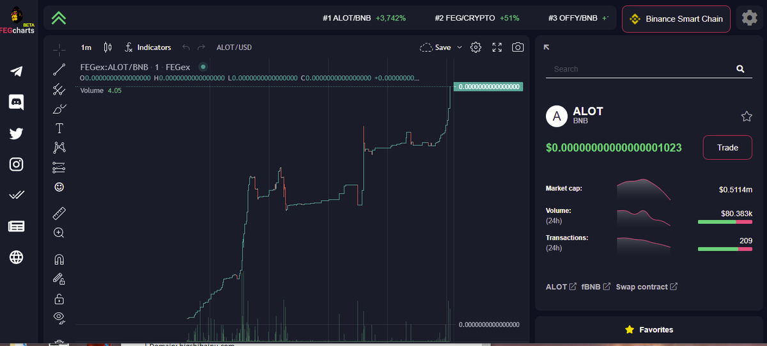Click the ALOT token avatar circle
Screen dimensions: 767x346
click(x=557, y=116)
